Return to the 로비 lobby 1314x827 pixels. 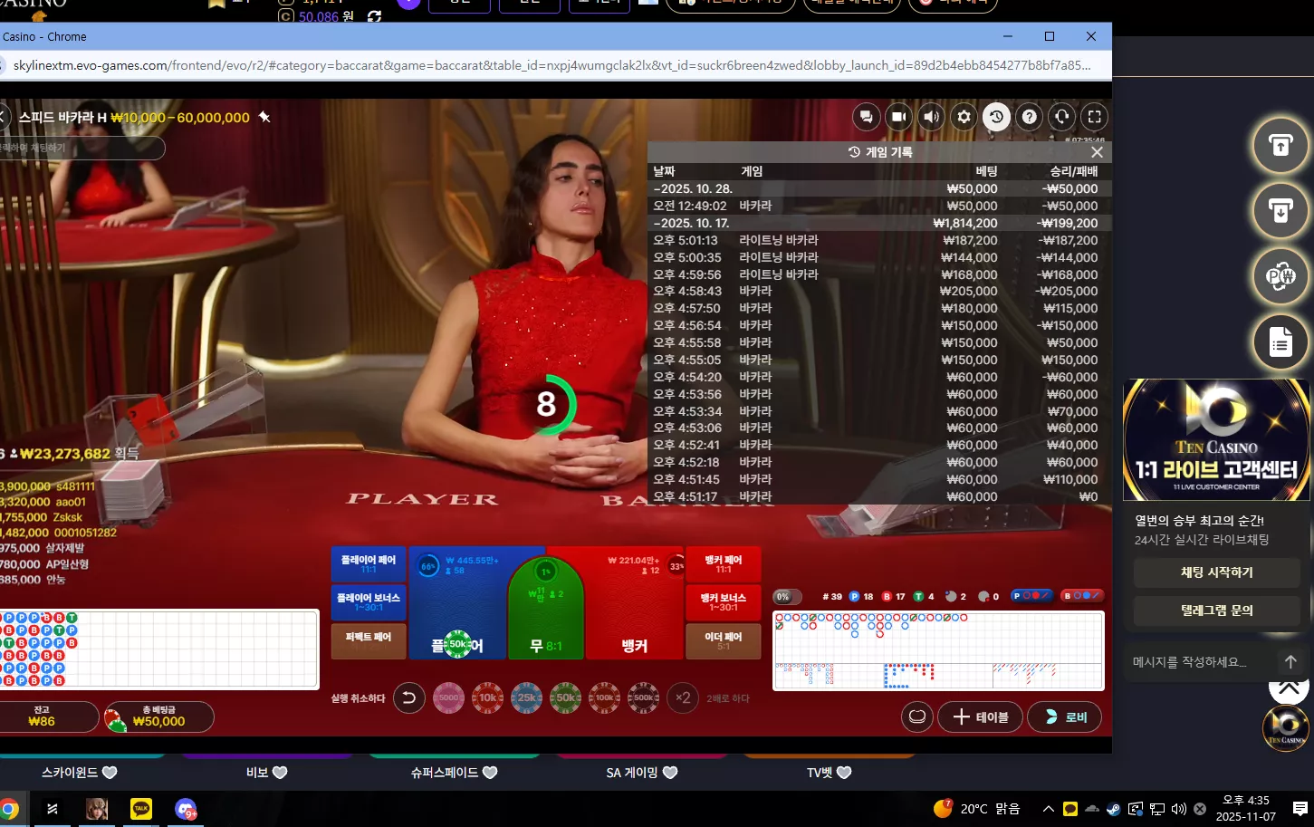point(1065,717)
